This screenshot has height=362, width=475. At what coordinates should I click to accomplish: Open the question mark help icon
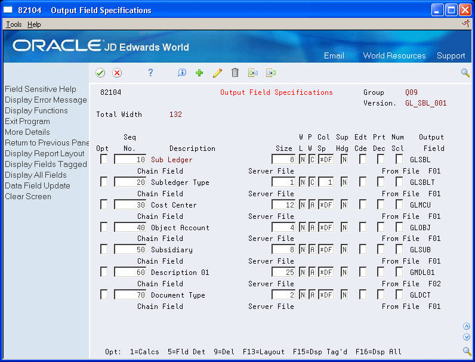coord(150,73)
